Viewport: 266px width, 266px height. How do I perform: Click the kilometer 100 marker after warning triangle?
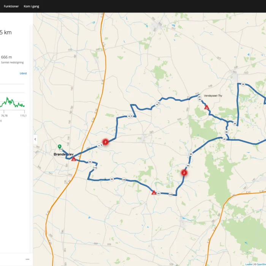point(170,195)
